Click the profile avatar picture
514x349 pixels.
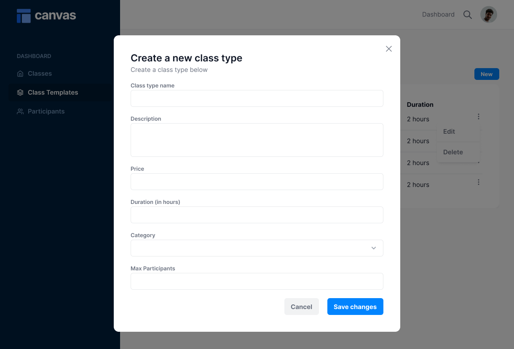488,14
